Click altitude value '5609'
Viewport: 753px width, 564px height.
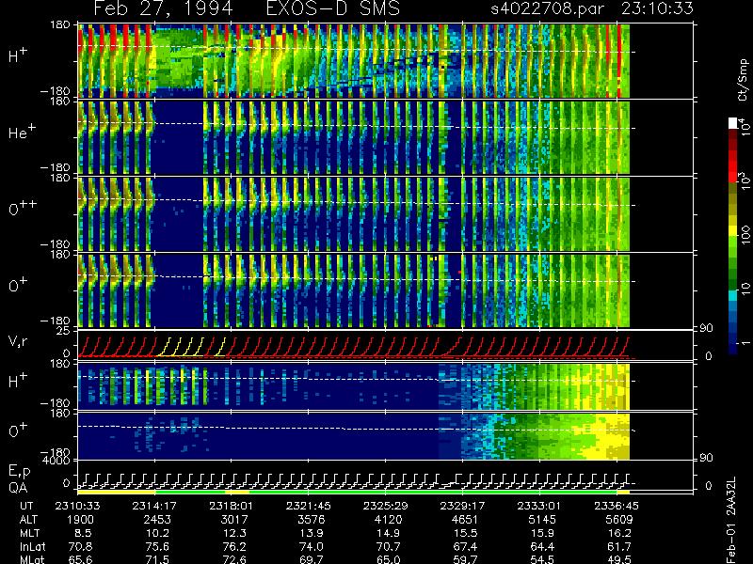tap(619, 520)
